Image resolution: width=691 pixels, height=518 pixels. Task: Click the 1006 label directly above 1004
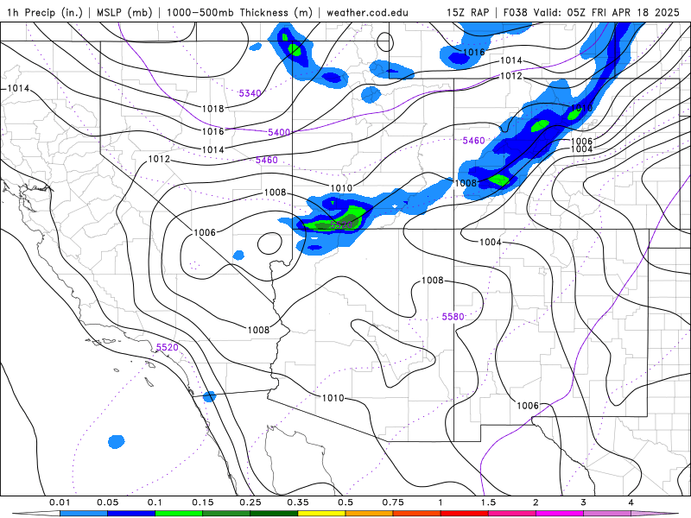pos(581,141)
